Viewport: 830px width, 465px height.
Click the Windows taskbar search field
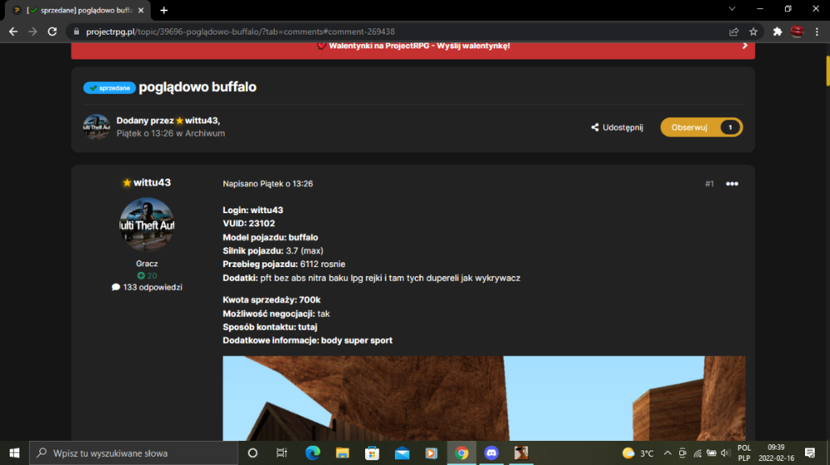click(x=134, y=453)
